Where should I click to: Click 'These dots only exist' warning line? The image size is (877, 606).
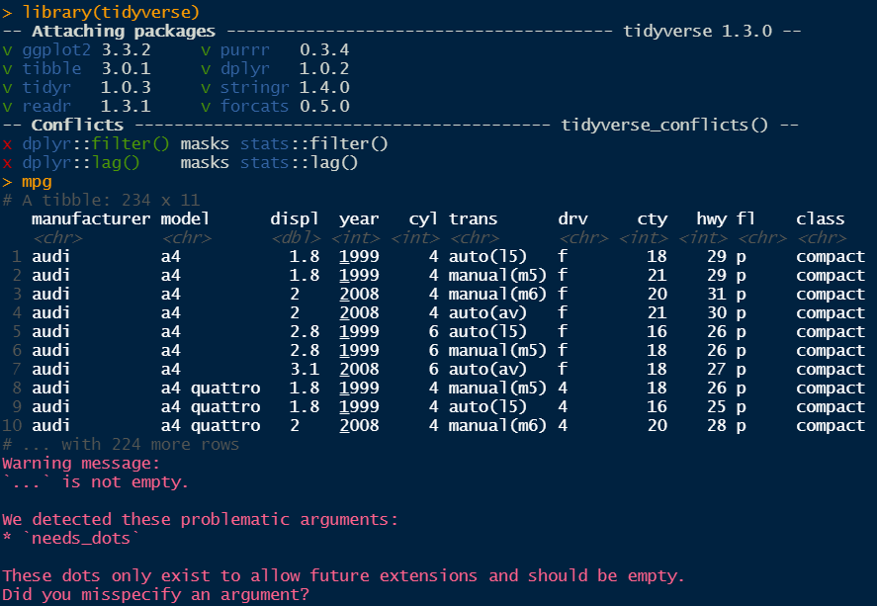(x=343, y=575)
